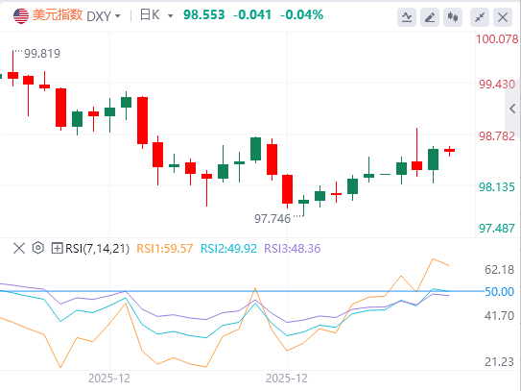Image resolution: width=521 pixels, height=391 pixels.
Task: Toggle RSI2 cyan line value
Action: tap(228, 249)
